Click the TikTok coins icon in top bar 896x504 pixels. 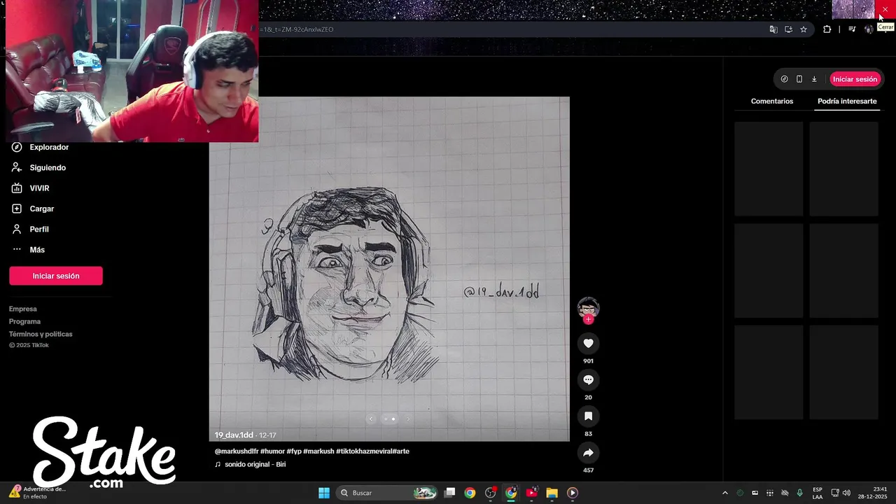[x=784, y=79]
